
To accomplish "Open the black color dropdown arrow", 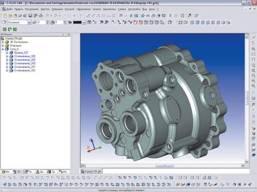I will point(84,23).
